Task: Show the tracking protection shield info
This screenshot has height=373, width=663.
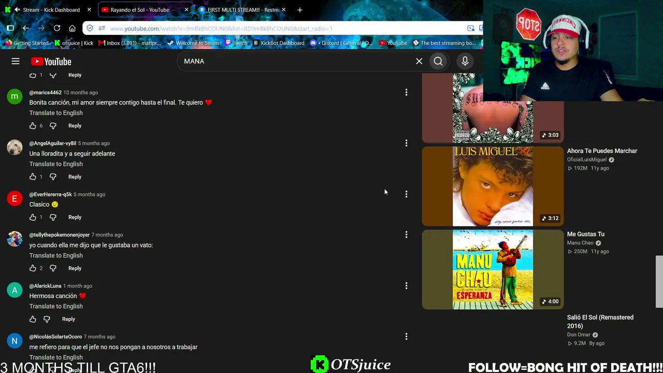Action: click(90, 28)
